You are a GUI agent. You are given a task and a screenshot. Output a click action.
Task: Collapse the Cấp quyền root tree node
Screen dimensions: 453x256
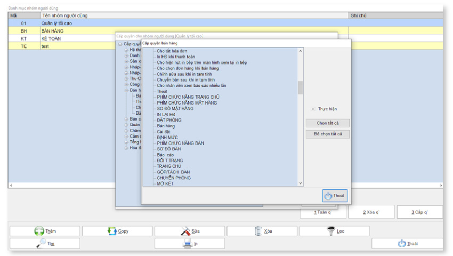[x=120, y=44]
